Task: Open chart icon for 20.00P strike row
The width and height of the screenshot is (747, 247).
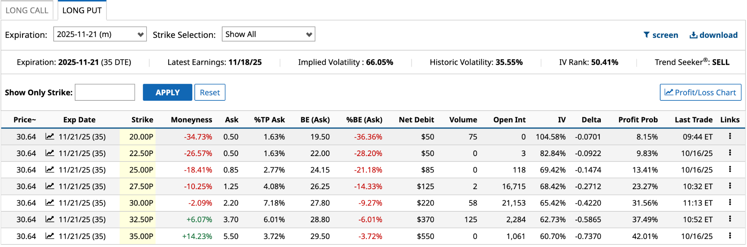Action: point(50,137)
